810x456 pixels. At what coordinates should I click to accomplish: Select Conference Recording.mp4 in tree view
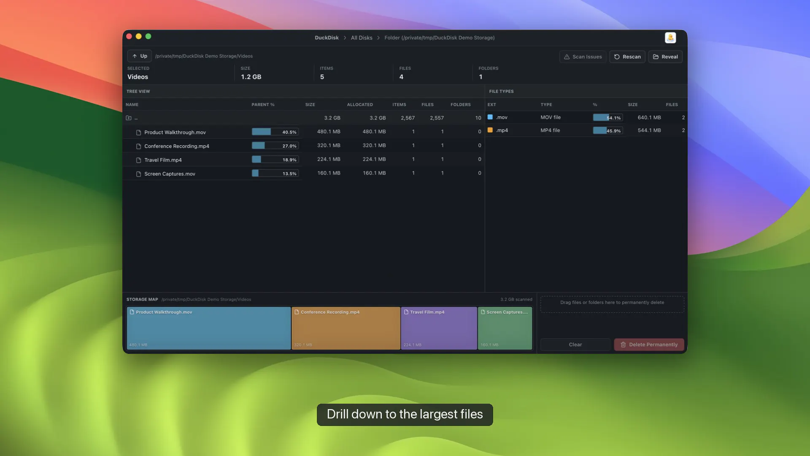[x=177, y=147]
